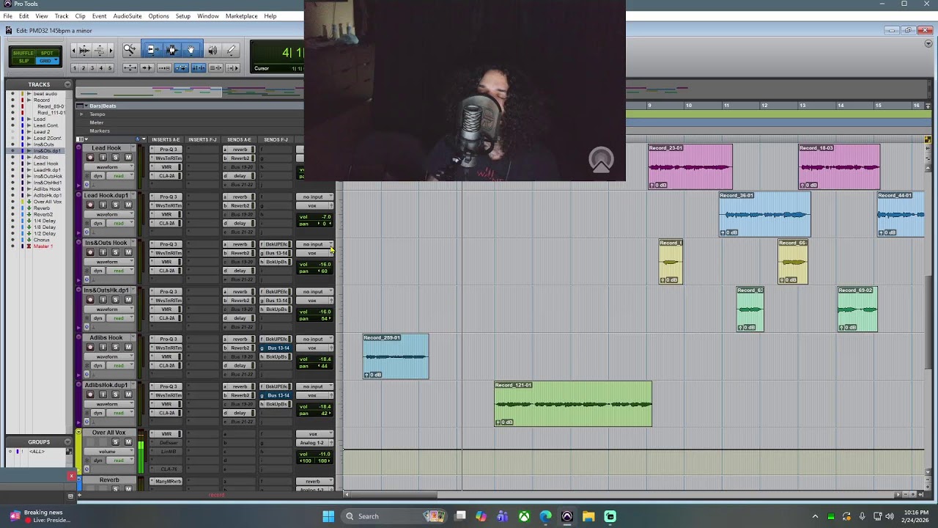Screen dimensions: 938x528
Task: Expand the Tempo ruler
Action: (81, 114)
